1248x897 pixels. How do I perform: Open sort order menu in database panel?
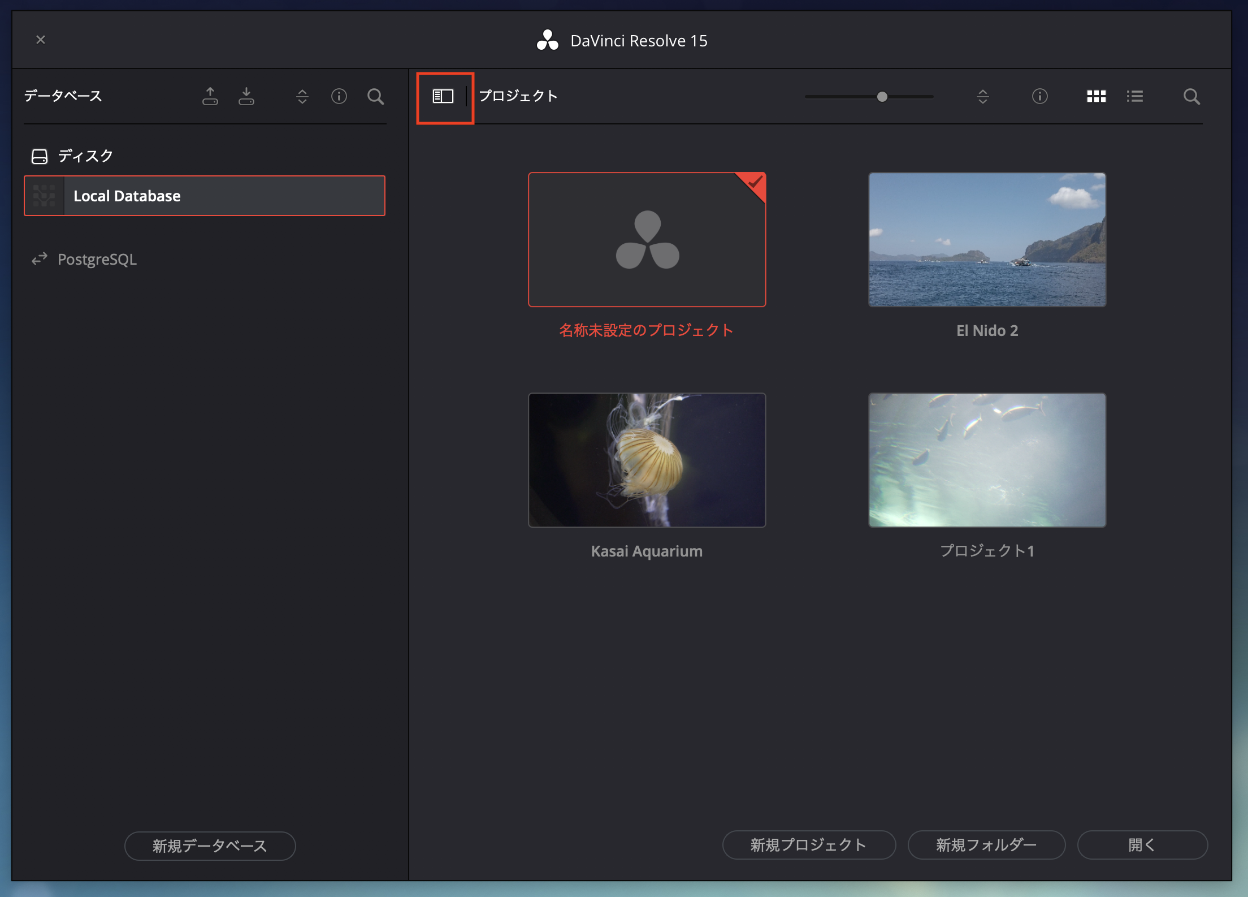[302, 96]
